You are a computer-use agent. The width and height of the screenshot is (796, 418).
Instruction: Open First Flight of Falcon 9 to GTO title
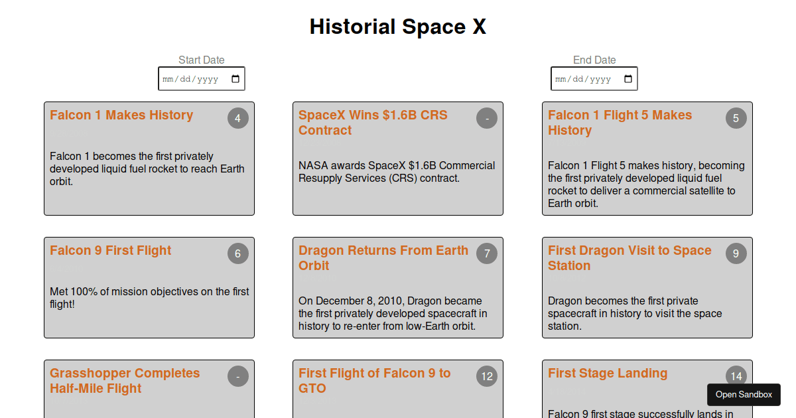[374, 381]
